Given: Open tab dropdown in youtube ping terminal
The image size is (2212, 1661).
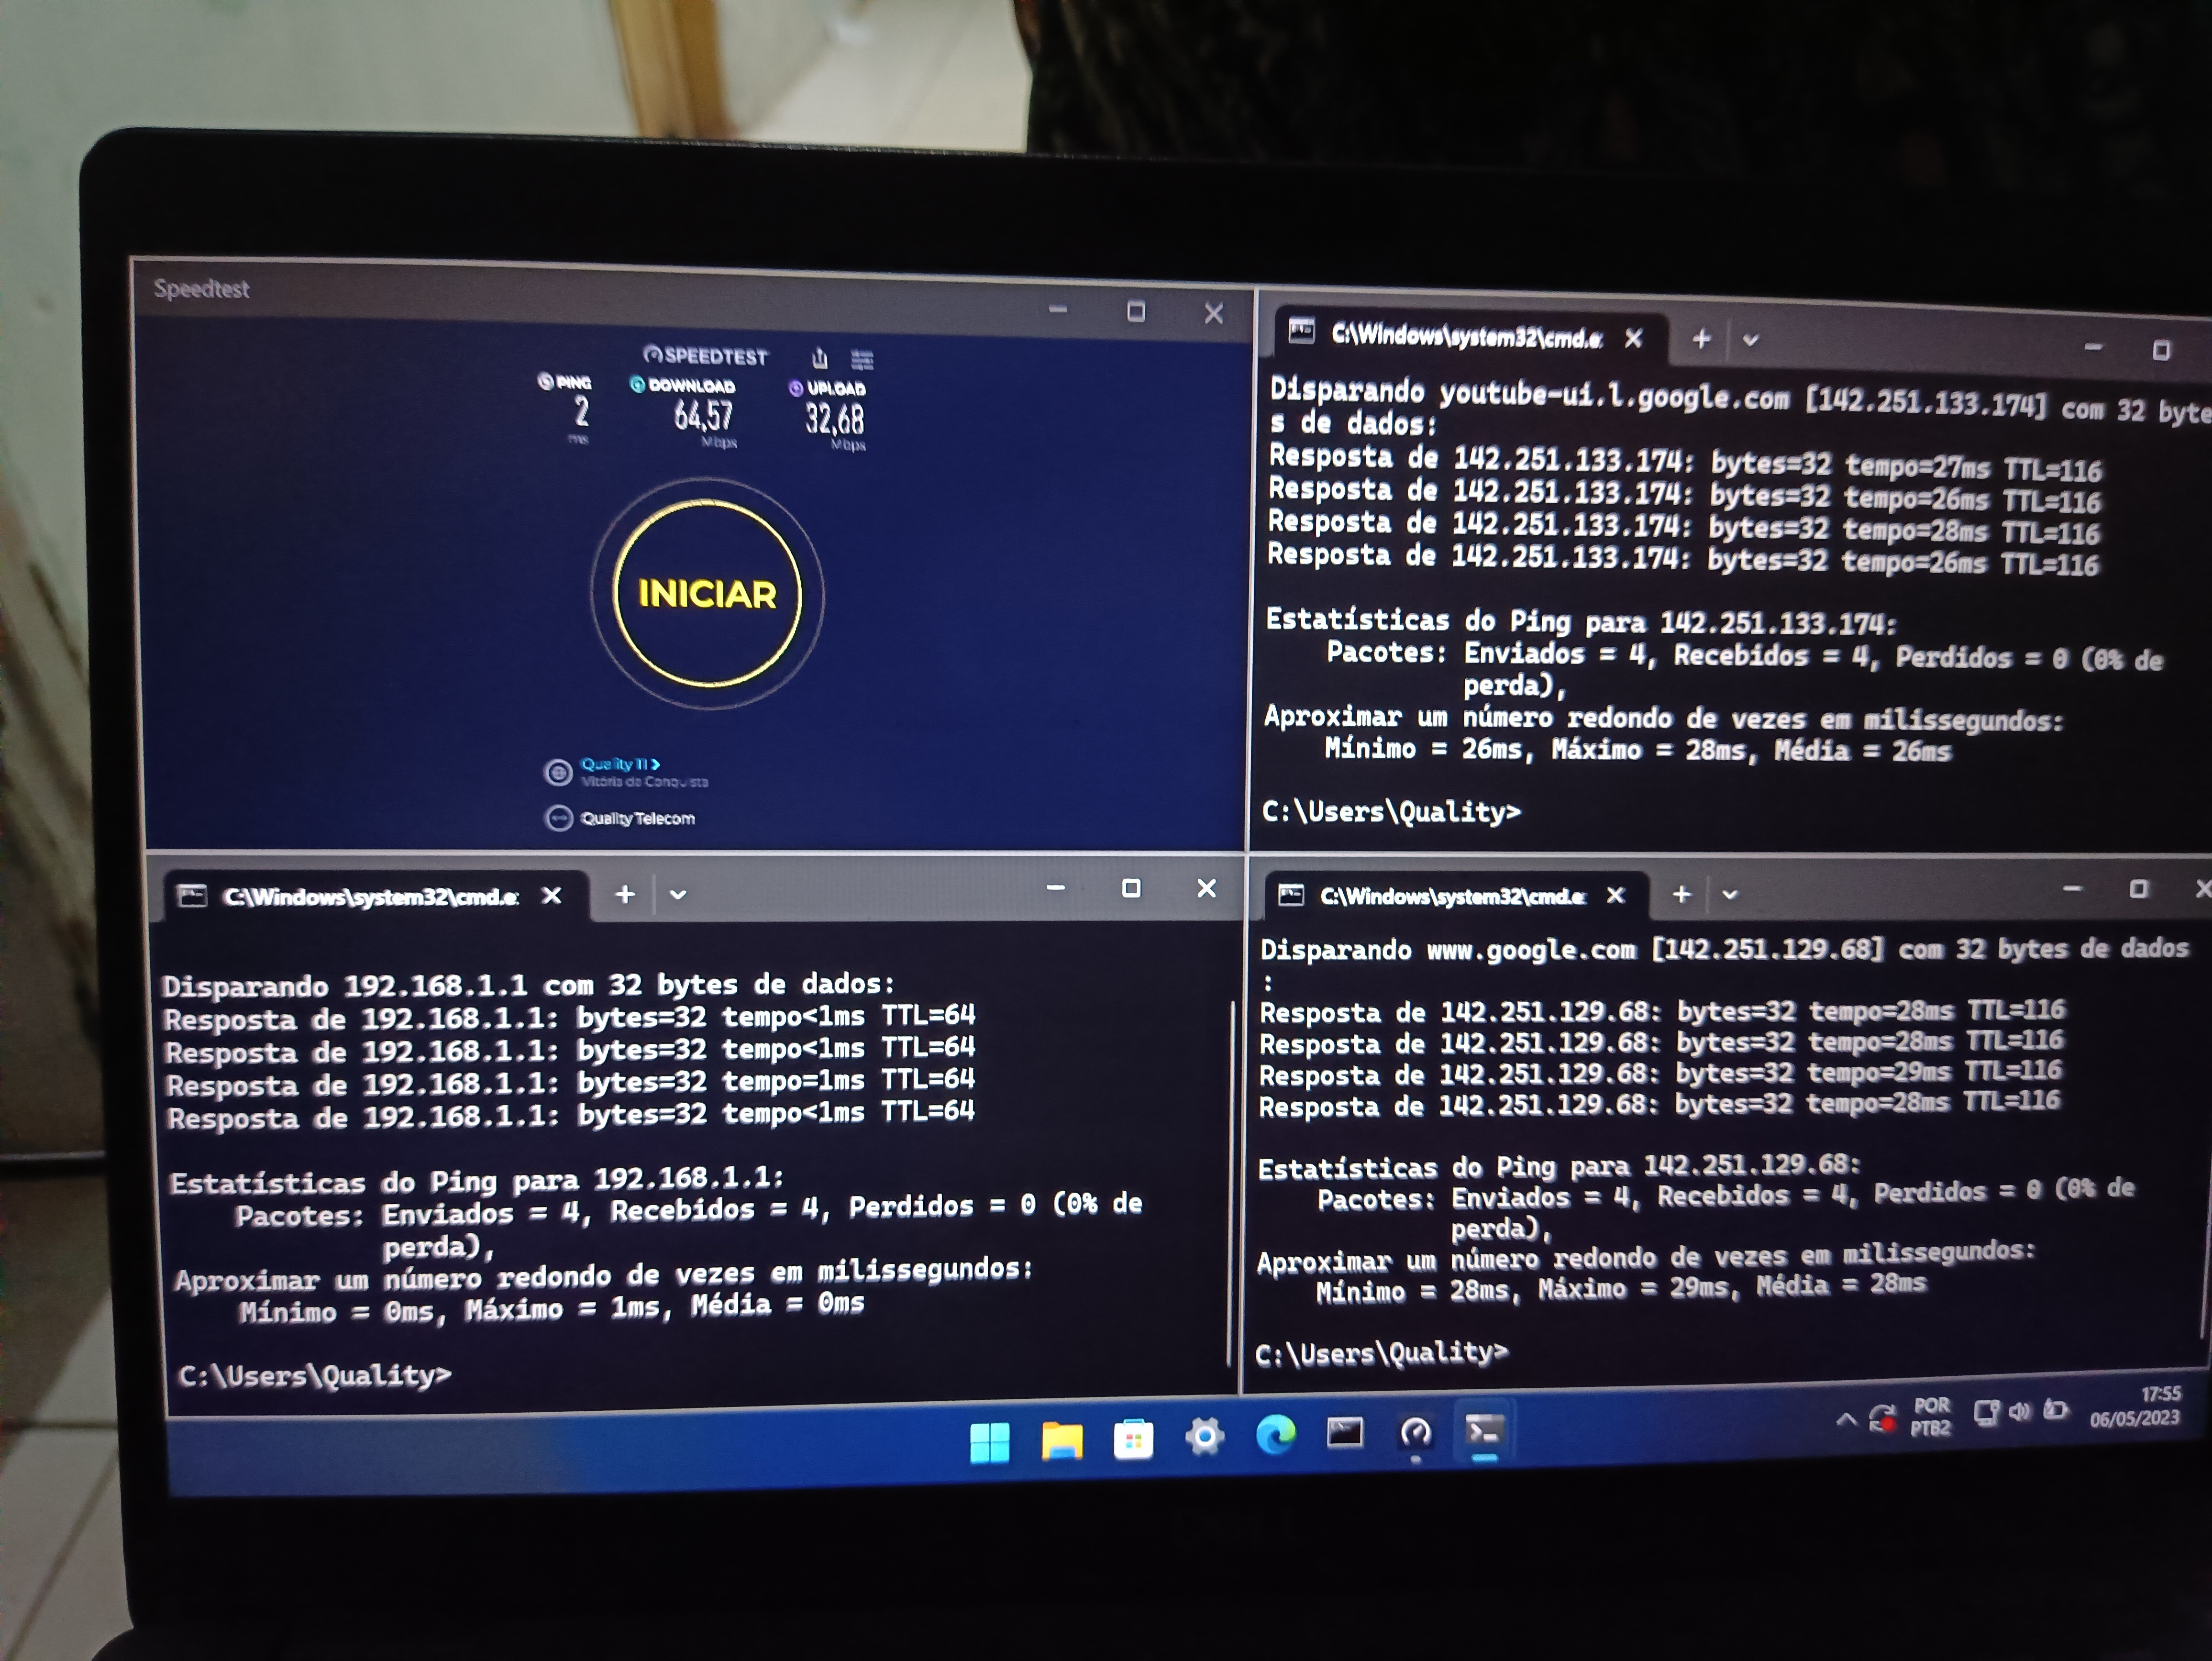Looking at the screenshot, I should tap(1750, 340).
